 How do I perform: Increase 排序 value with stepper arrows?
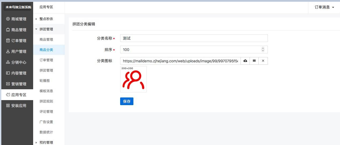point(263,48)
